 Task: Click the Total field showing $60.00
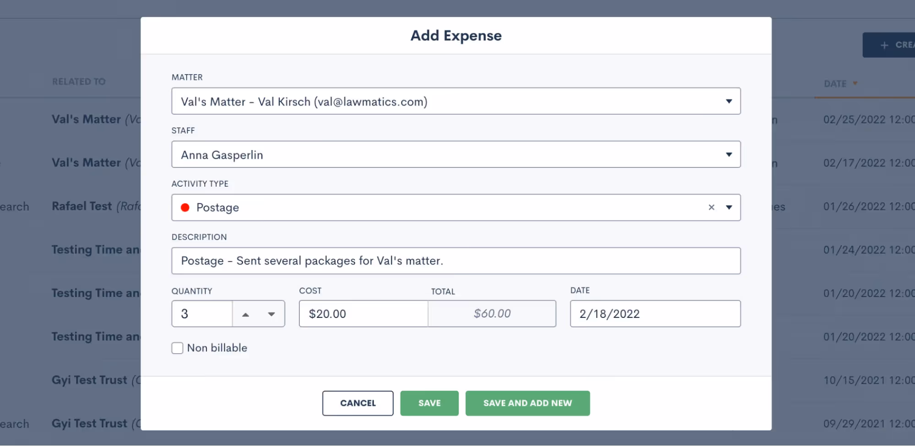tap(492, 314)
